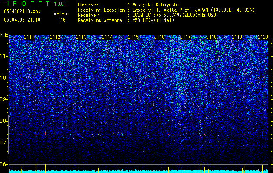
Task: Select the meteor count value 16
Action: 63,20
